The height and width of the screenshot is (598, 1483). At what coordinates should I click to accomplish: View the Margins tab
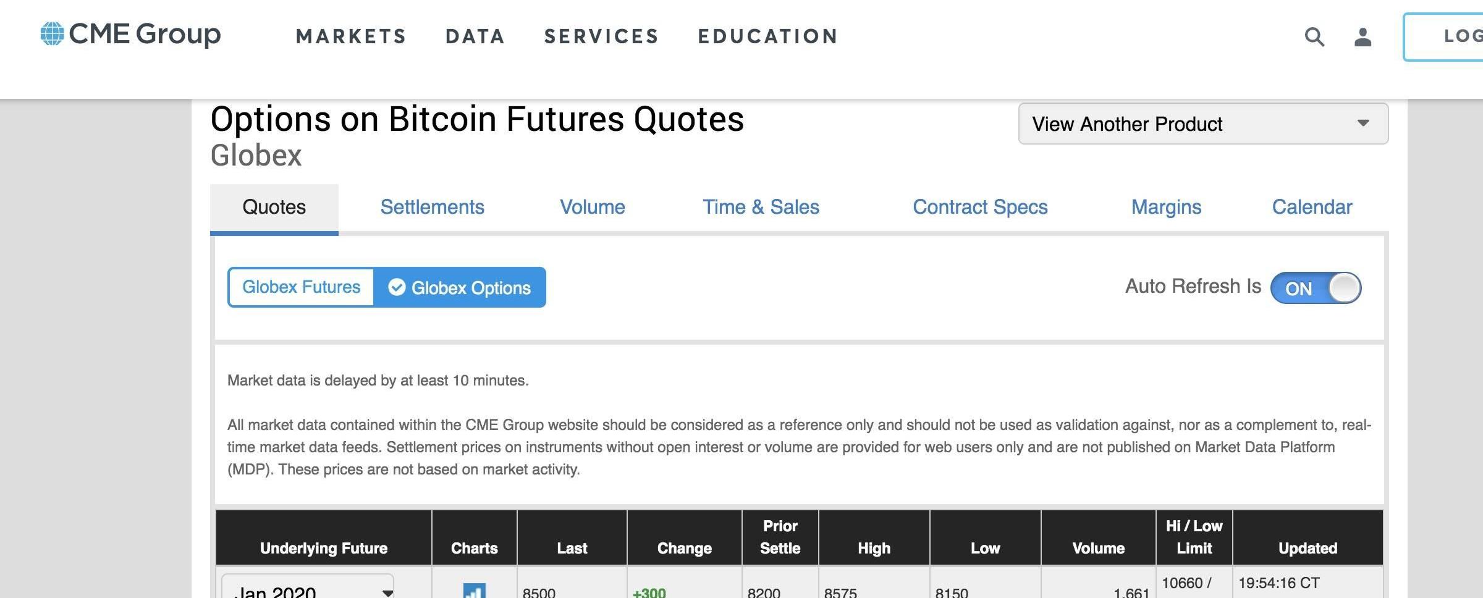tap(1166, 207)
